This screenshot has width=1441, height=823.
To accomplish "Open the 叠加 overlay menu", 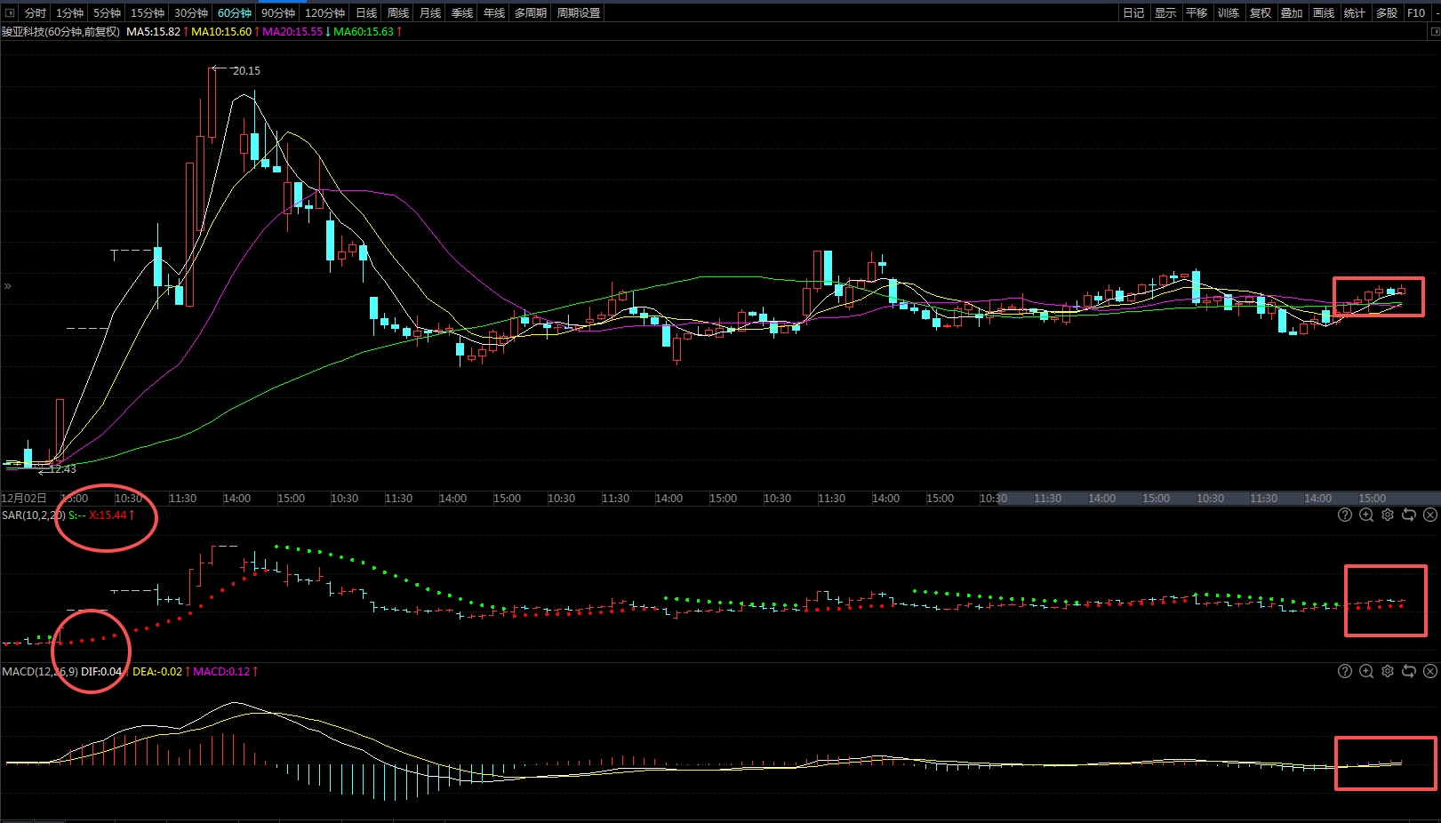I will pyautogui.click(x=1292, y=12).
